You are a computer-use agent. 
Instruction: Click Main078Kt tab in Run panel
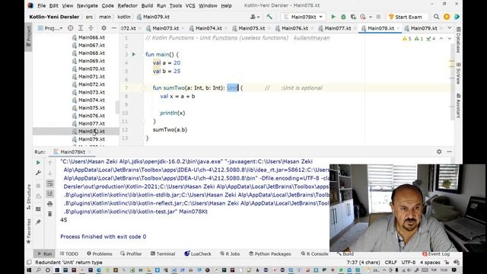pos(73,152)
